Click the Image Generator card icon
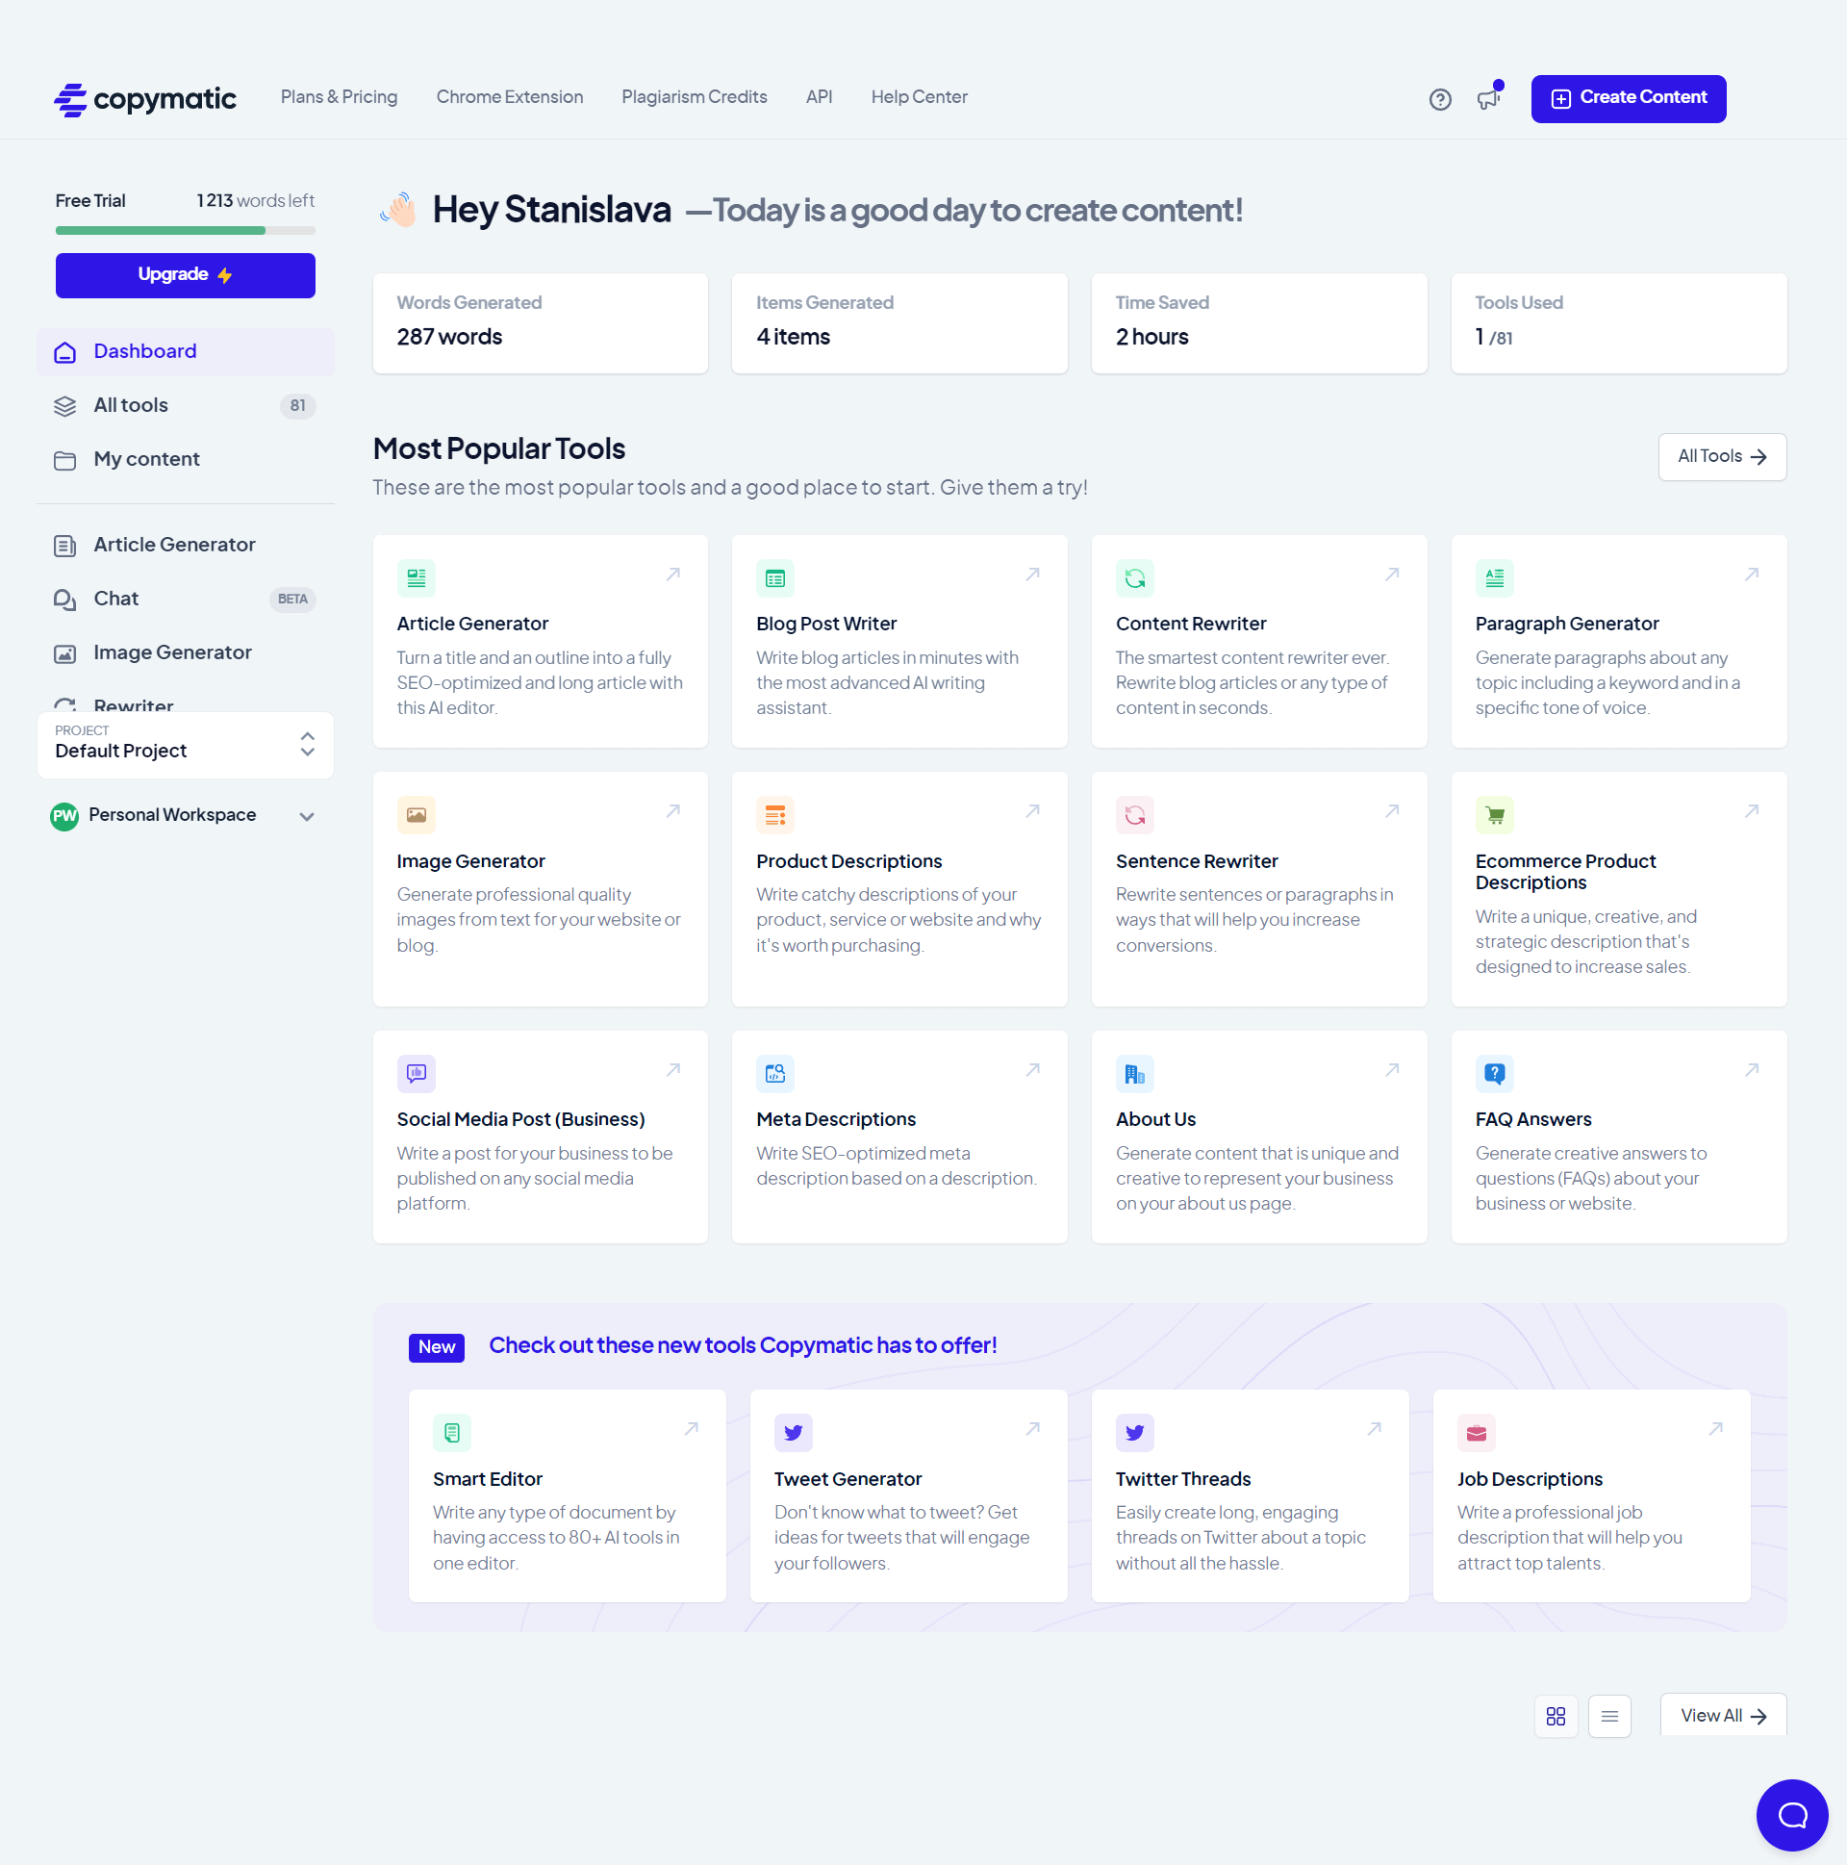The height and width of the screenshot is (1865, 1847). (416, 815)
